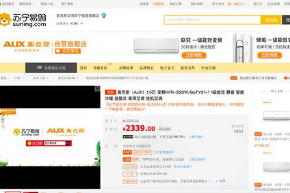Click the login link in top bar
The width and height of the screenshot is (290, 193).
(144, 4)
